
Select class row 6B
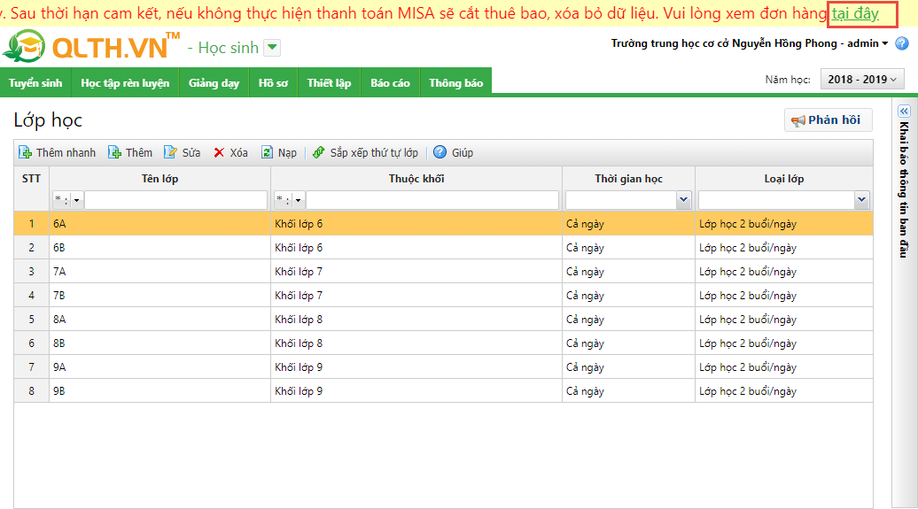[443, 248]
